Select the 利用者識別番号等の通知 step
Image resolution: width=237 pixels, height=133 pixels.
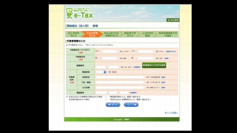tap(167, 34)
